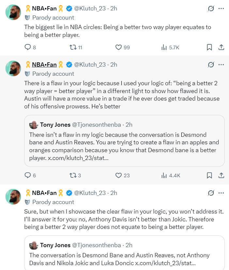229x270 pixels.
Task: Like the first tweet with 99 likes
Action: pos(119,47)
